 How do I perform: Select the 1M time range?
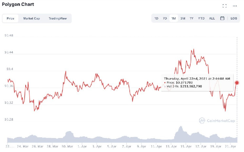[174, 18]
